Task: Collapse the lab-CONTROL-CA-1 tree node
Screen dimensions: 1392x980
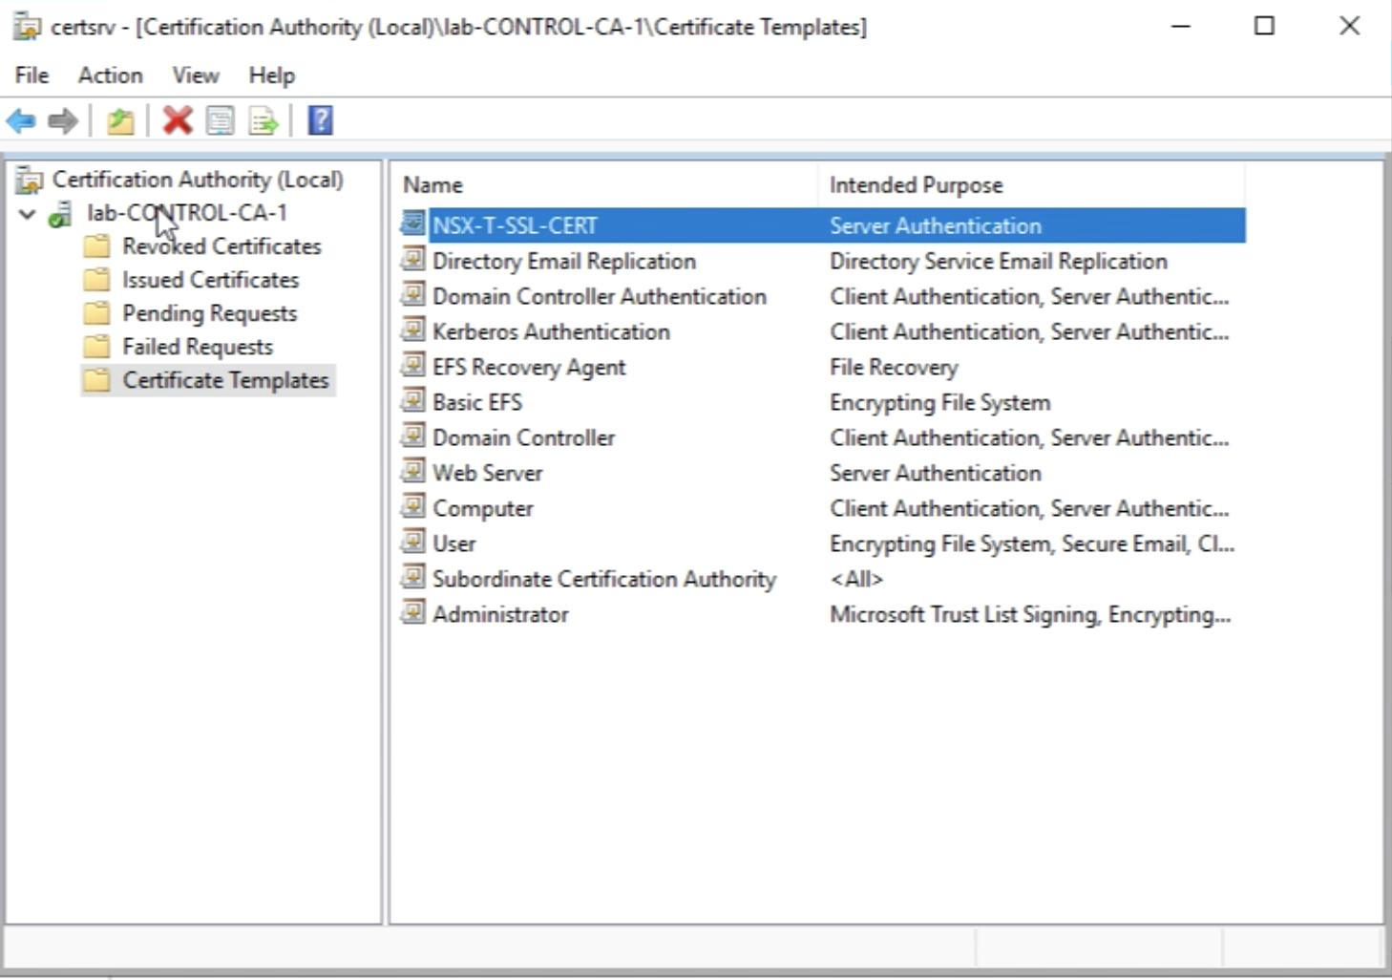Action: (28, 214)
